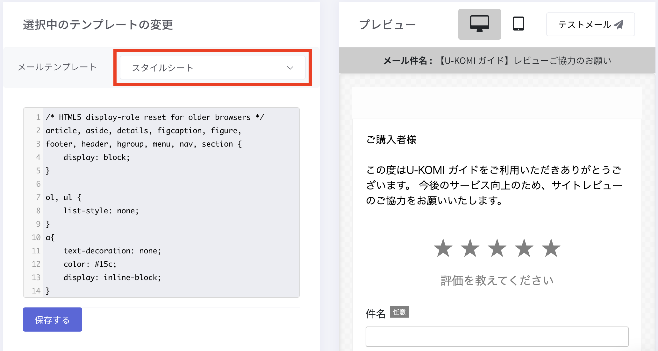Viewport: 658px width, 351px height.
Task: Click the paper plane send icon
Action: 618,24
